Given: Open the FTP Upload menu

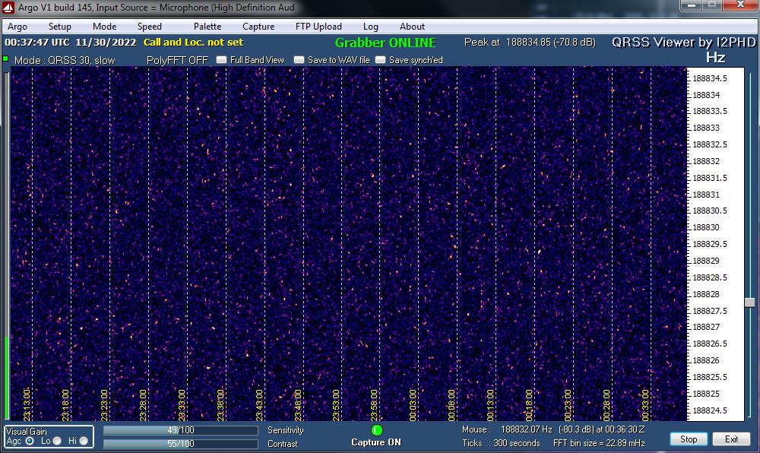Looking at the screenshot, I should [x=318, y=27].
